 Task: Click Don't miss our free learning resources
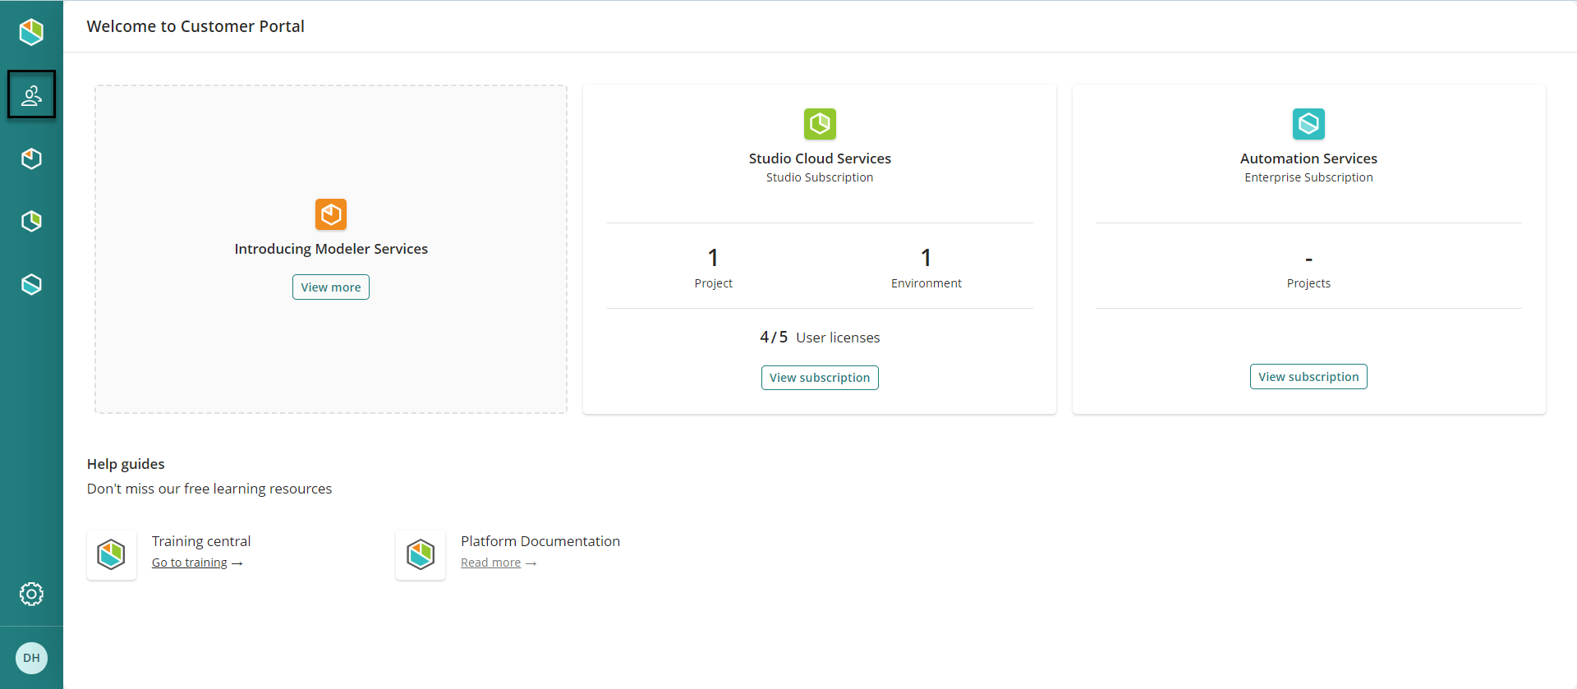[209, 489]
